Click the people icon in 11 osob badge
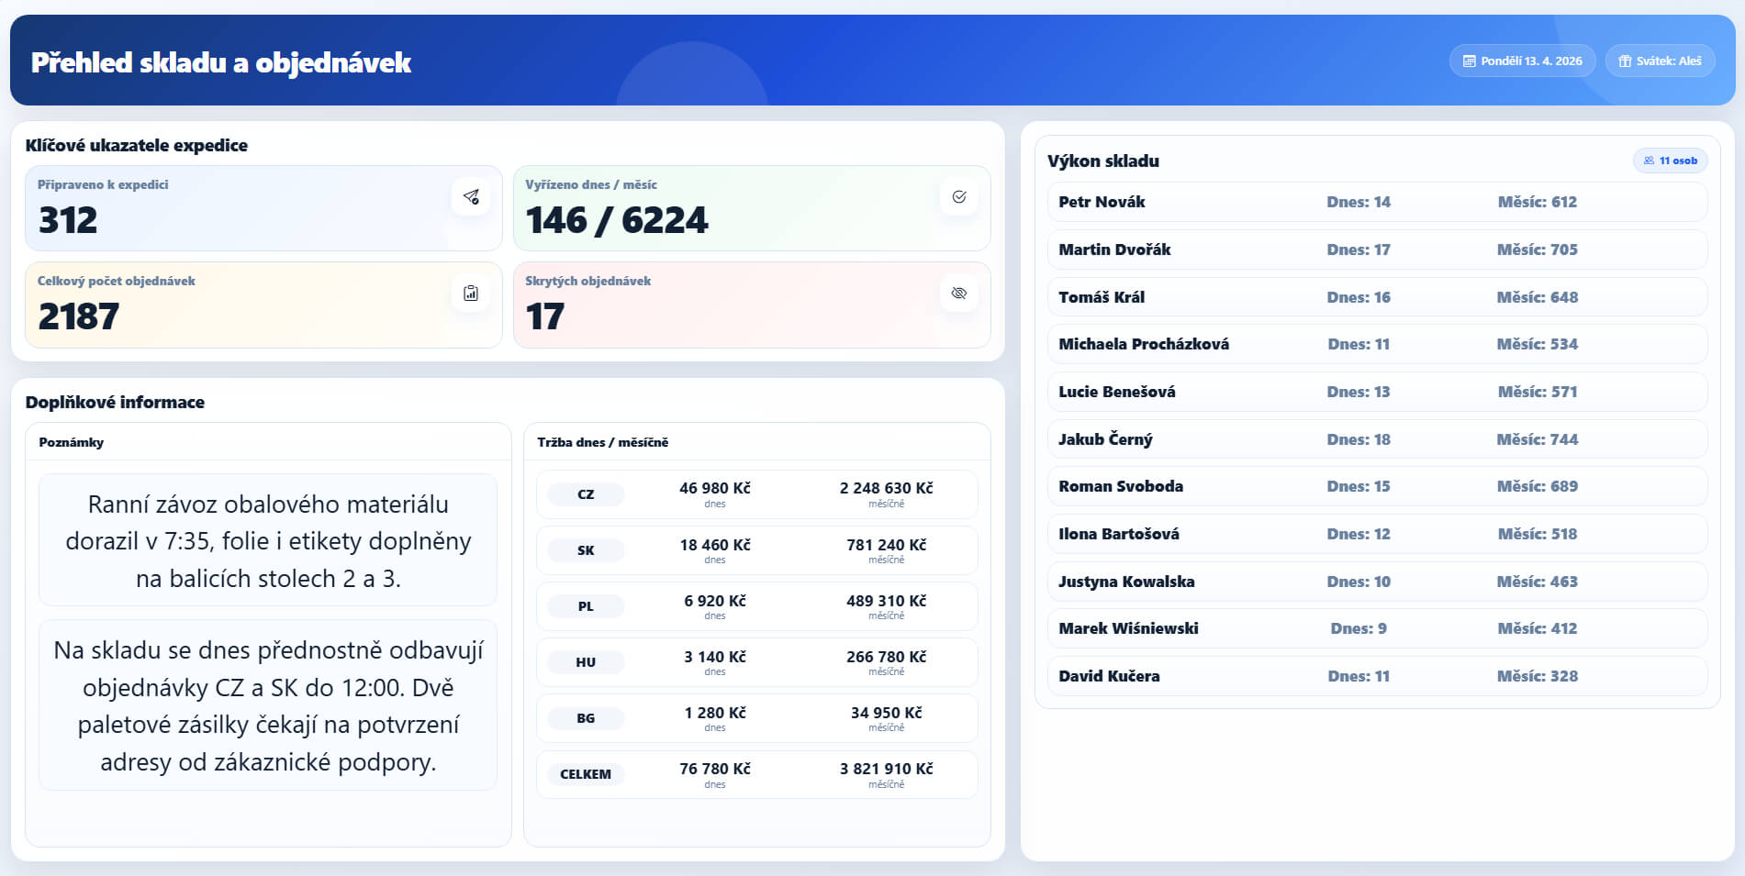 pyautogui.click(x=1649, y=161)
